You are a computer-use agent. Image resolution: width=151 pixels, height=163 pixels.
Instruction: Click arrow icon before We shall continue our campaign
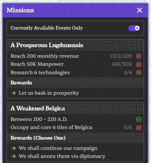click(14, 148)
